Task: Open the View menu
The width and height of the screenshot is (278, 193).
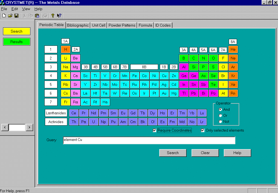Action: tap(26, 9)
